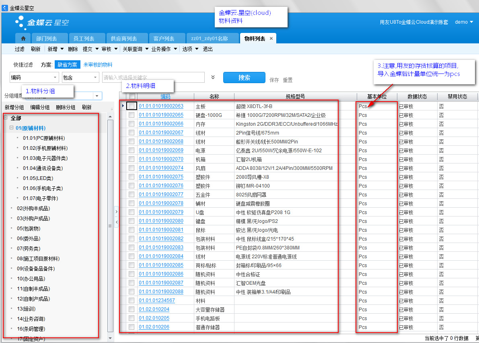Open the 新增 toolbar dropdown arrow
This screenshot has width=479, height=343.
62,49
